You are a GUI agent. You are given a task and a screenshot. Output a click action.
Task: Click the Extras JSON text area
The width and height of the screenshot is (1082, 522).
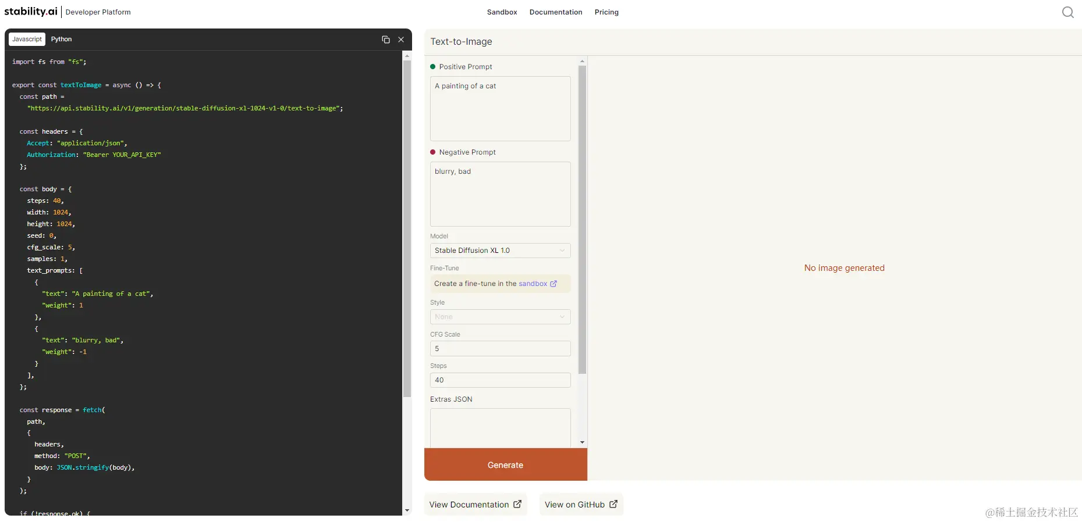(500, 428)
